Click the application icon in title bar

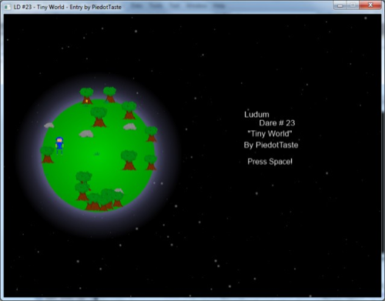coord(8,7)
